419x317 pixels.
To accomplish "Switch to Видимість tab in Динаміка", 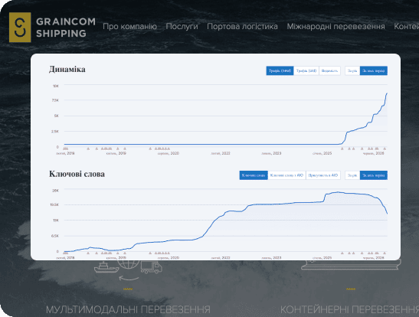I will click(329, 70).
